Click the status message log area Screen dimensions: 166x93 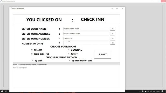coord(66,75)
